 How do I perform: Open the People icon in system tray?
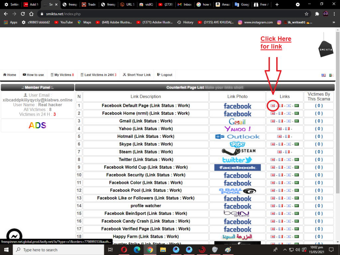276,250
